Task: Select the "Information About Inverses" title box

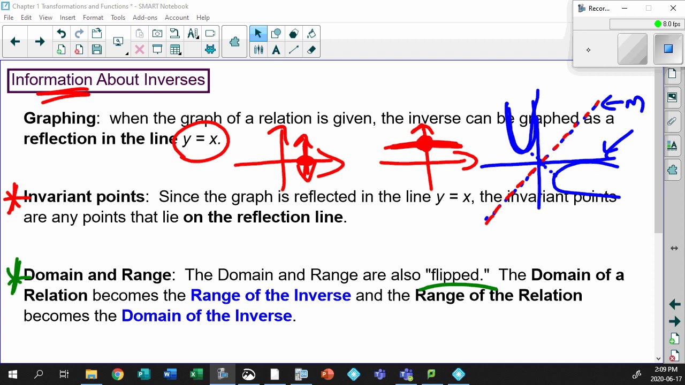Action: click(108, 80)
